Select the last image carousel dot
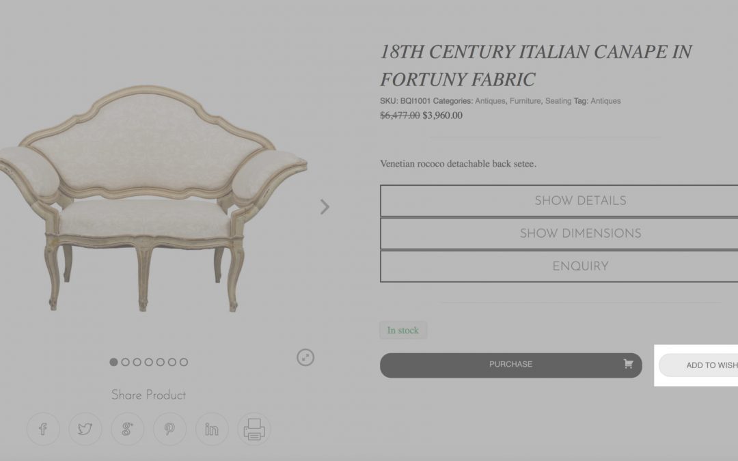This screenshot has width=738, height=461. (x=184, y=362)
